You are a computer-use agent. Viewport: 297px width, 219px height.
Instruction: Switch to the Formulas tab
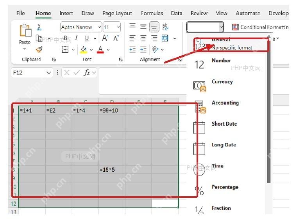click(152, 13)
